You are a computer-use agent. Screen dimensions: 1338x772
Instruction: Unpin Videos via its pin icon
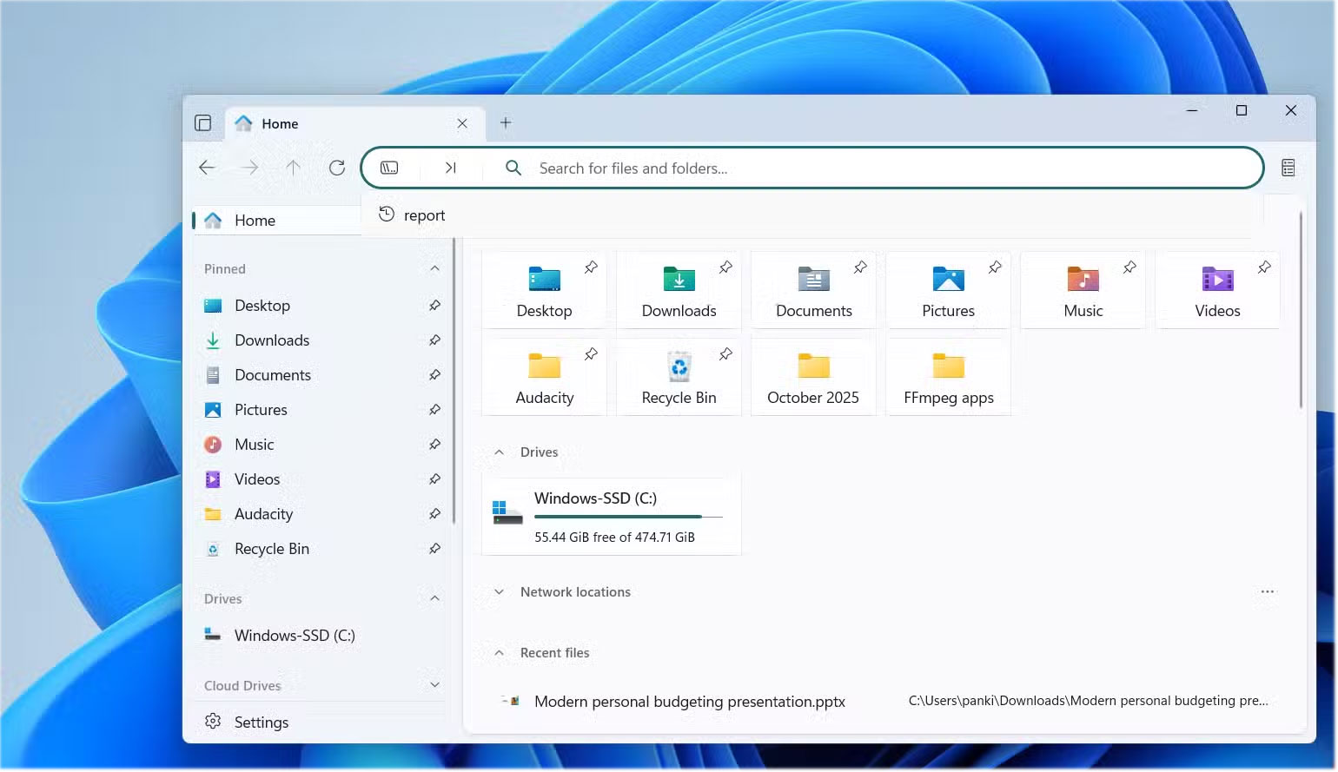(x=1265, y=267)
